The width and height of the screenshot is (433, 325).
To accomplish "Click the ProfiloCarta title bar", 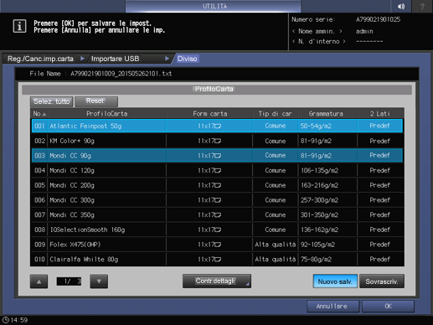I will pos(217,90).
